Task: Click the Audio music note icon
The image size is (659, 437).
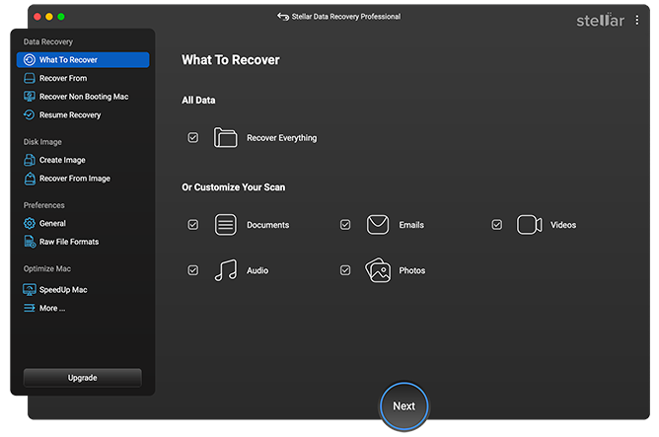Action: (226, 270)
